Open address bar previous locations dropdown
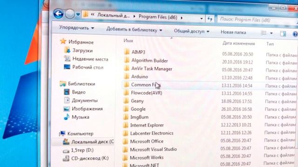 (x=201, y=19)
